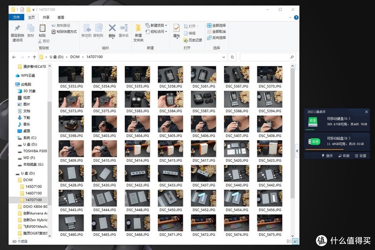Pin to Quick access via 固定到快速访问
This screenshot has width=375, height=250.
pos(17,33)
